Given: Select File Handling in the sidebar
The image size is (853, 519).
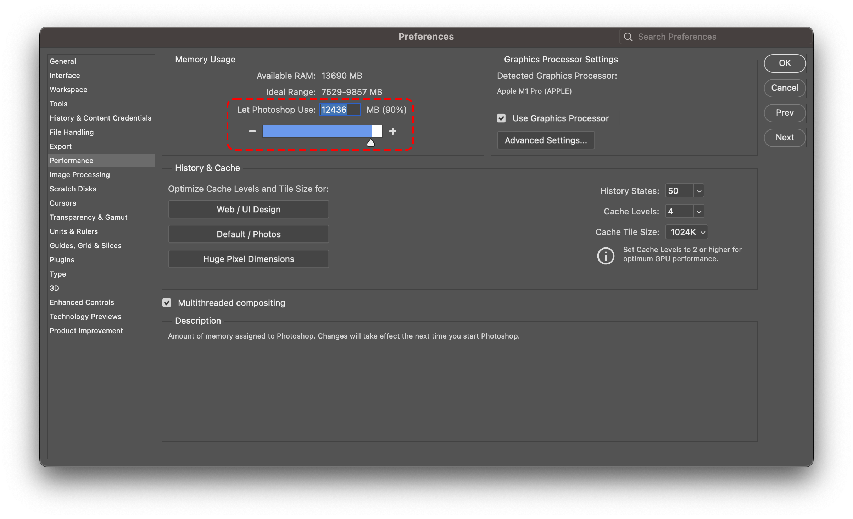Looking at the screenshot, I should (71, 132).
